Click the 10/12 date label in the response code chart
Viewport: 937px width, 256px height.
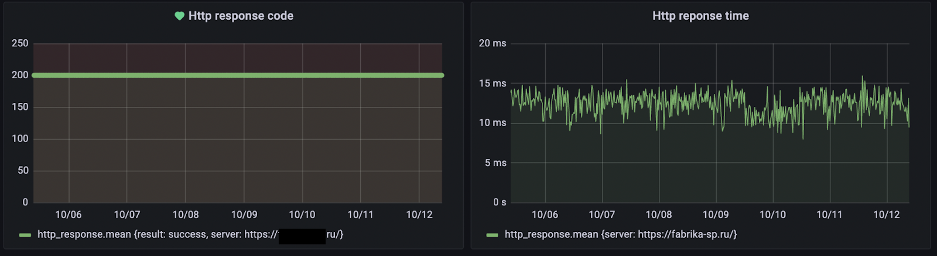click(x=419, y=215)
